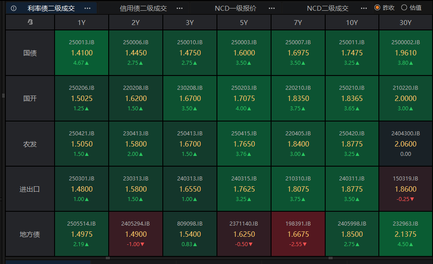Click the info icon beside 利率债二级成交
This screenshot has width=433, height=264.
coord(13,8)
